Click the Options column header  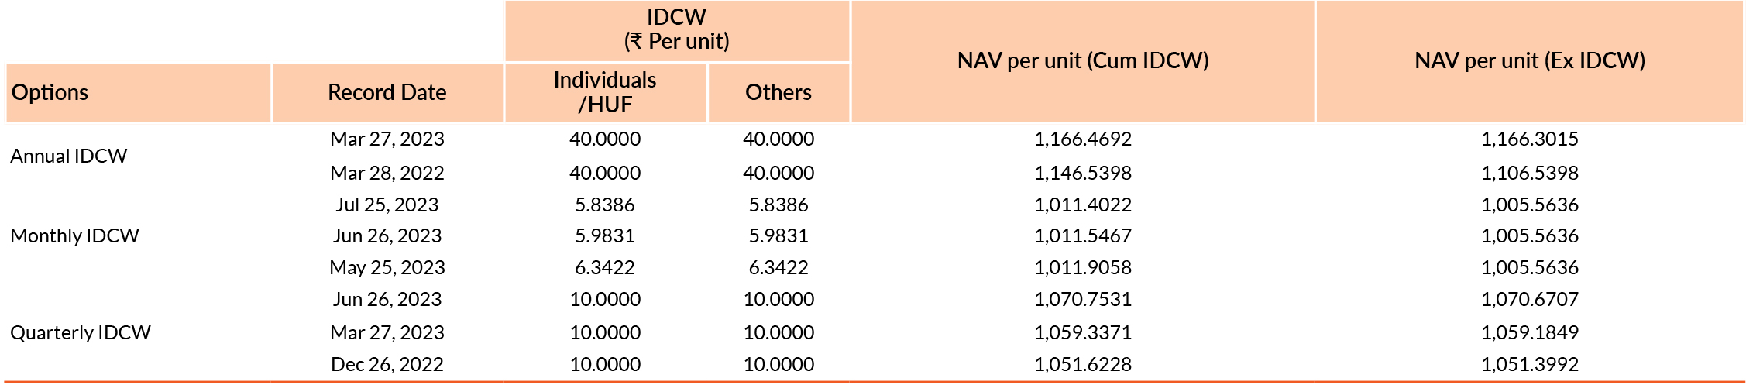(x=50, y=92)
